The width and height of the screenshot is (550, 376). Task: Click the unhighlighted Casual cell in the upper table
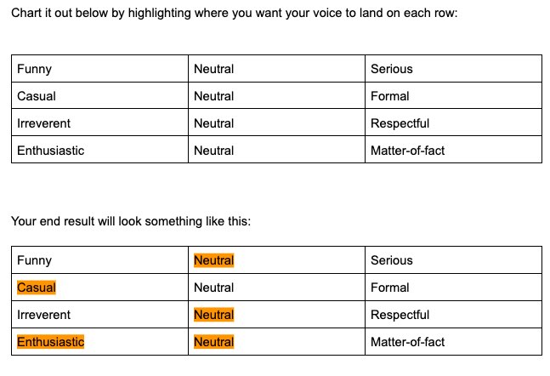37,96
